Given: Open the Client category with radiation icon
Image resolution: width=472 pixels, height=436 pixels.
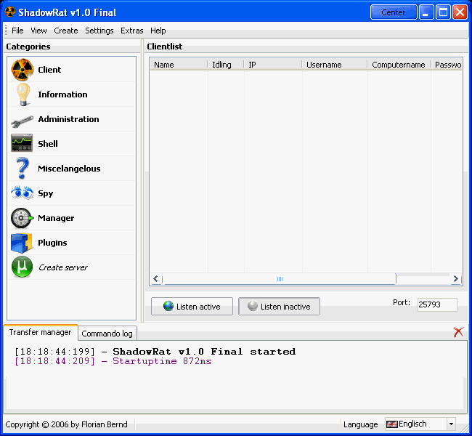Looking at the screenshot, I should [x=22, y=70].
